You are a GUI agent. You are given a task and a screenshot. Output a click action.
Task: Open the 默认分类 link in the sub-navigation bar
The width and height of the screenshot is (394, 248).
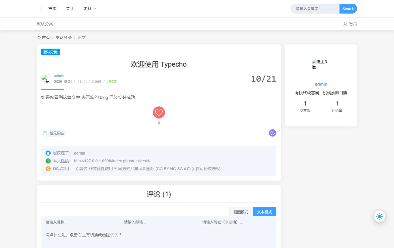45,24
